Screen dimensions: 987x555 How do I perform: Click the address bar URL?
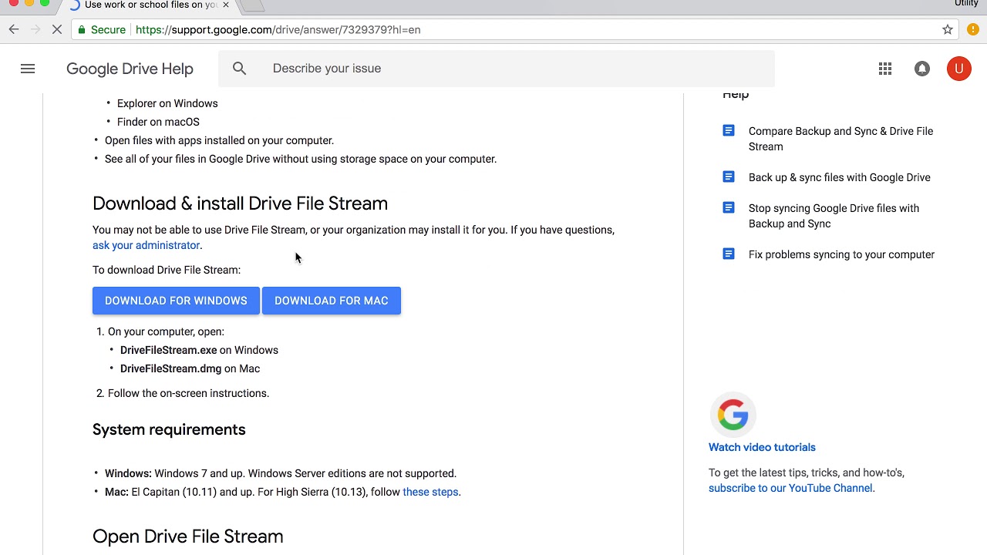[x=278, y=29]
